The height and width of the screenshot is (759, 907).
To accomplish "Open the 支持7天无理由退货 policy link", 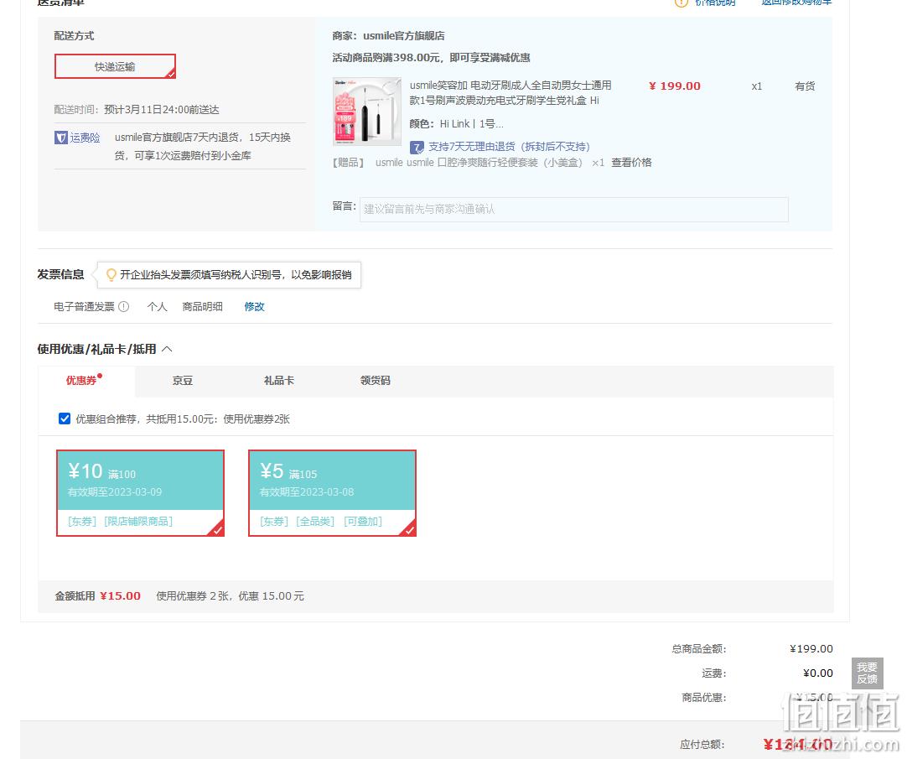I will 509,147.
